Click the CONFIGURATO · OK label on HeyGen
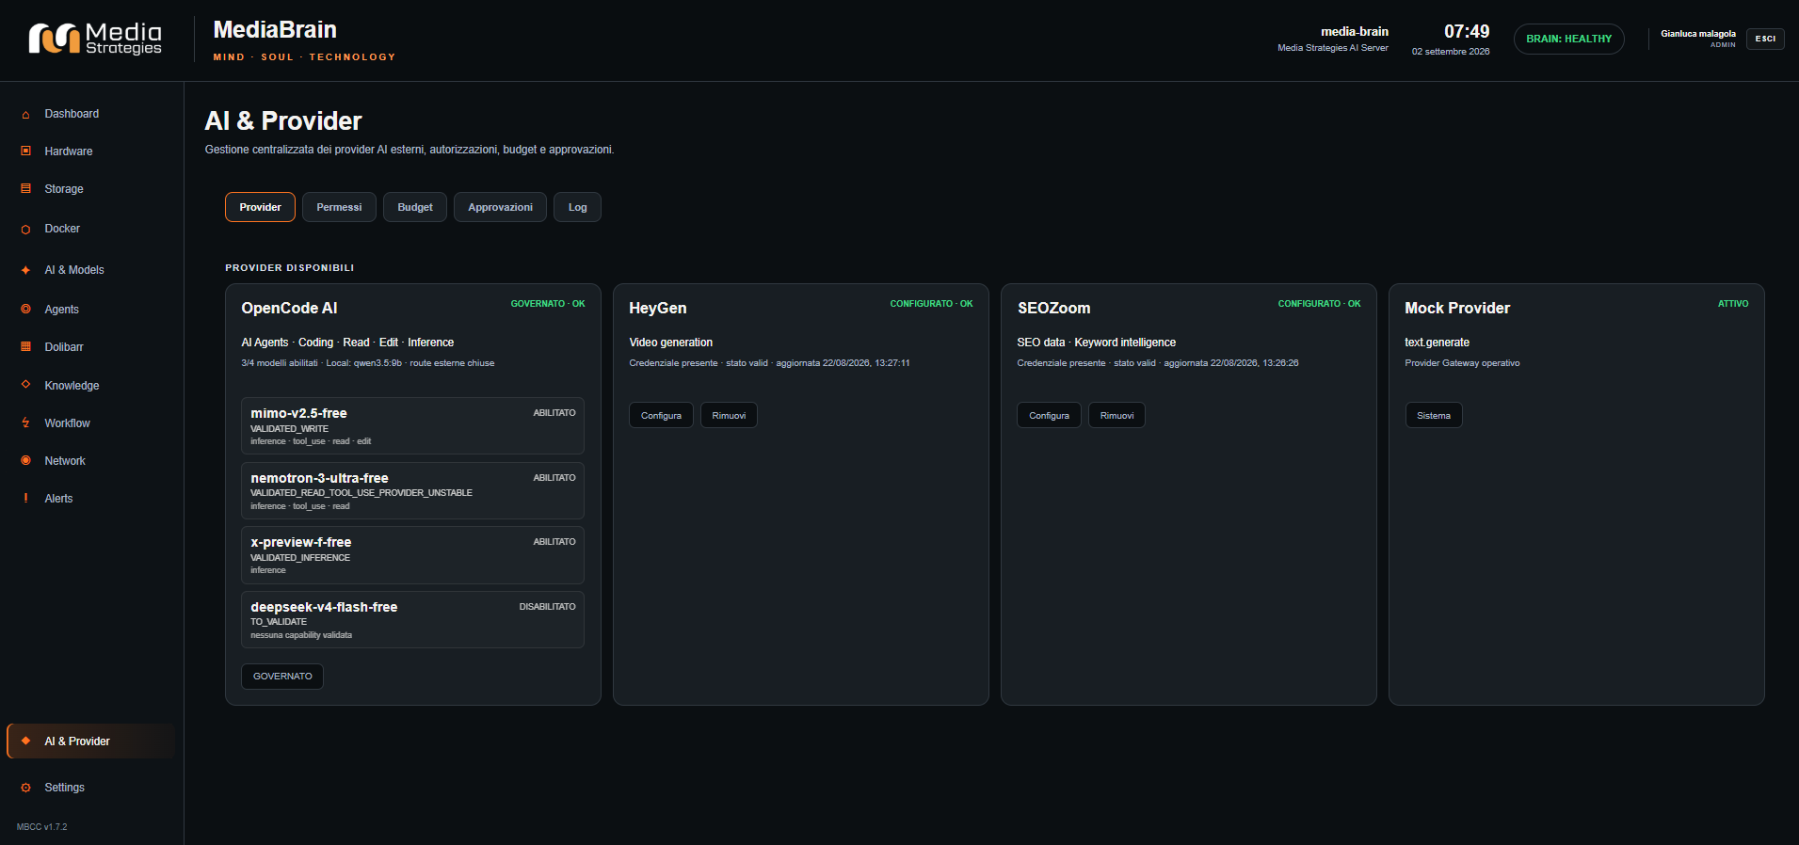 pyautogui.click(x=932, y=304)
